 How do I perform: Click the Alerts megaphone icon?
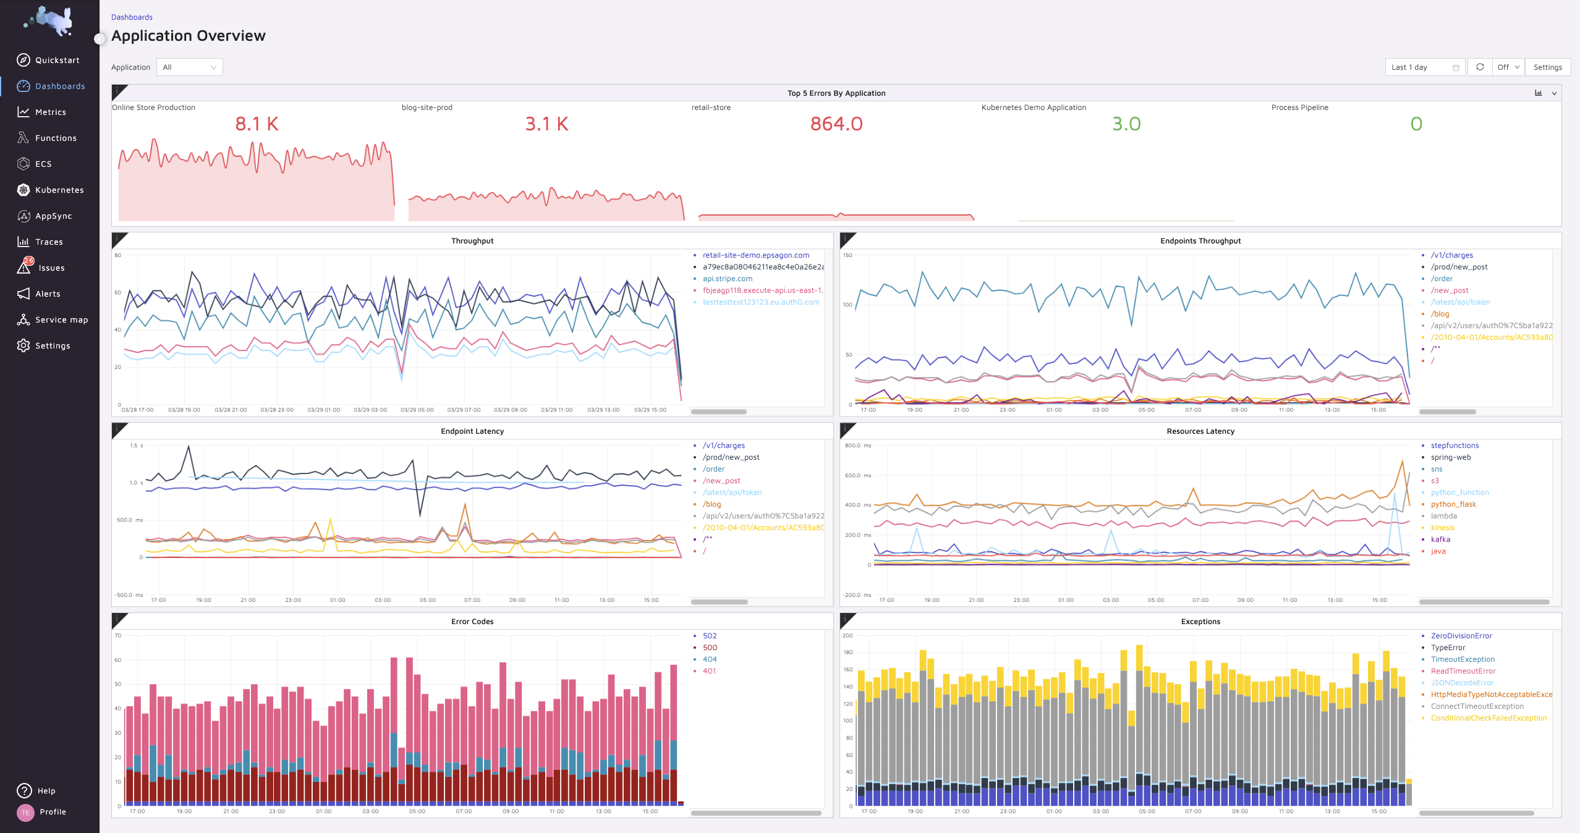tap(23, 294)
